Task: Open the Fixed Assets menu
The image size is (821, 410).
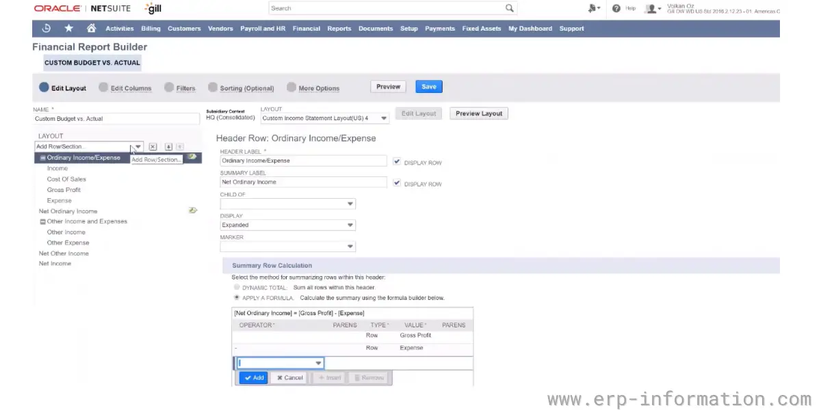Action: 482,29
